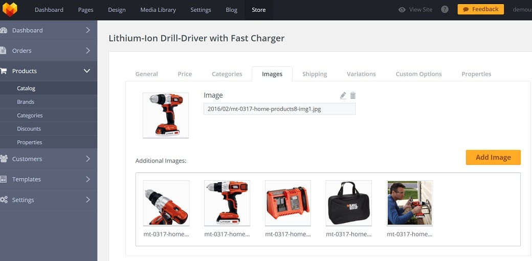
Task: Switch to the Variations tab
Action: tap(361, 74)
